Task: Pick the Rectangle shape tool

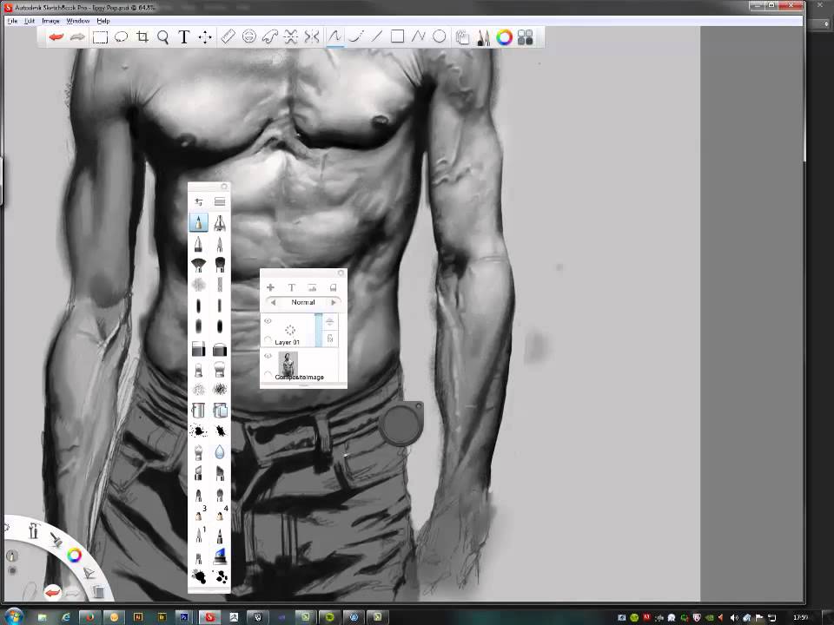Action: [x=397, y=36]
